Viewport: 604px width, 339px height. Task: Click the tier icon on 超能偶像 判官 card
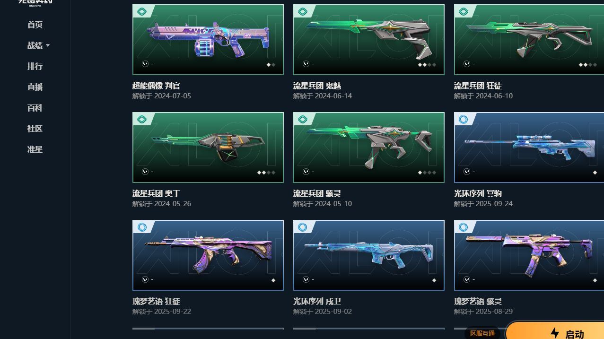[141, 12]
